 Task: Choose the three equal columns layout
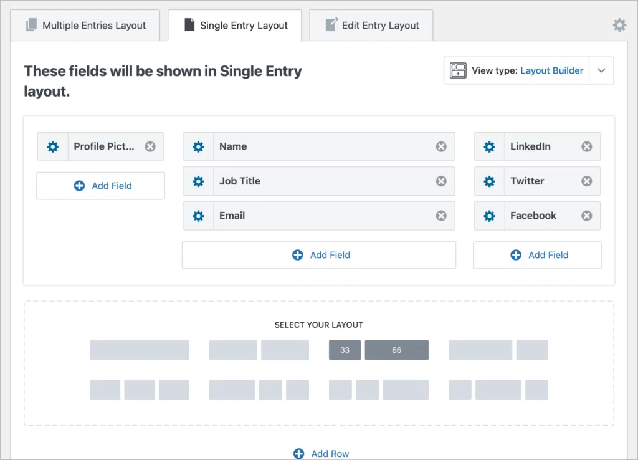click(x=140, y=390)
